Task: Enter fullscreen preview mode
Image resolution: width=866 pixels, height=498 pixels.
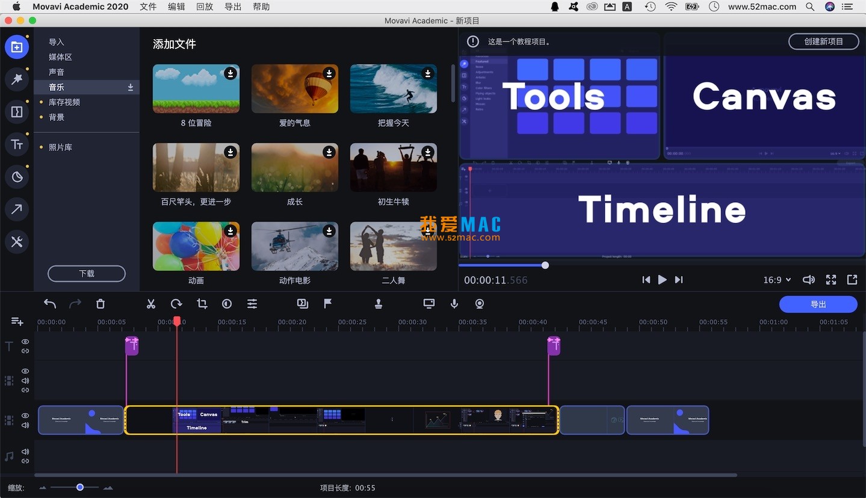Action: [x=831, y=280]
